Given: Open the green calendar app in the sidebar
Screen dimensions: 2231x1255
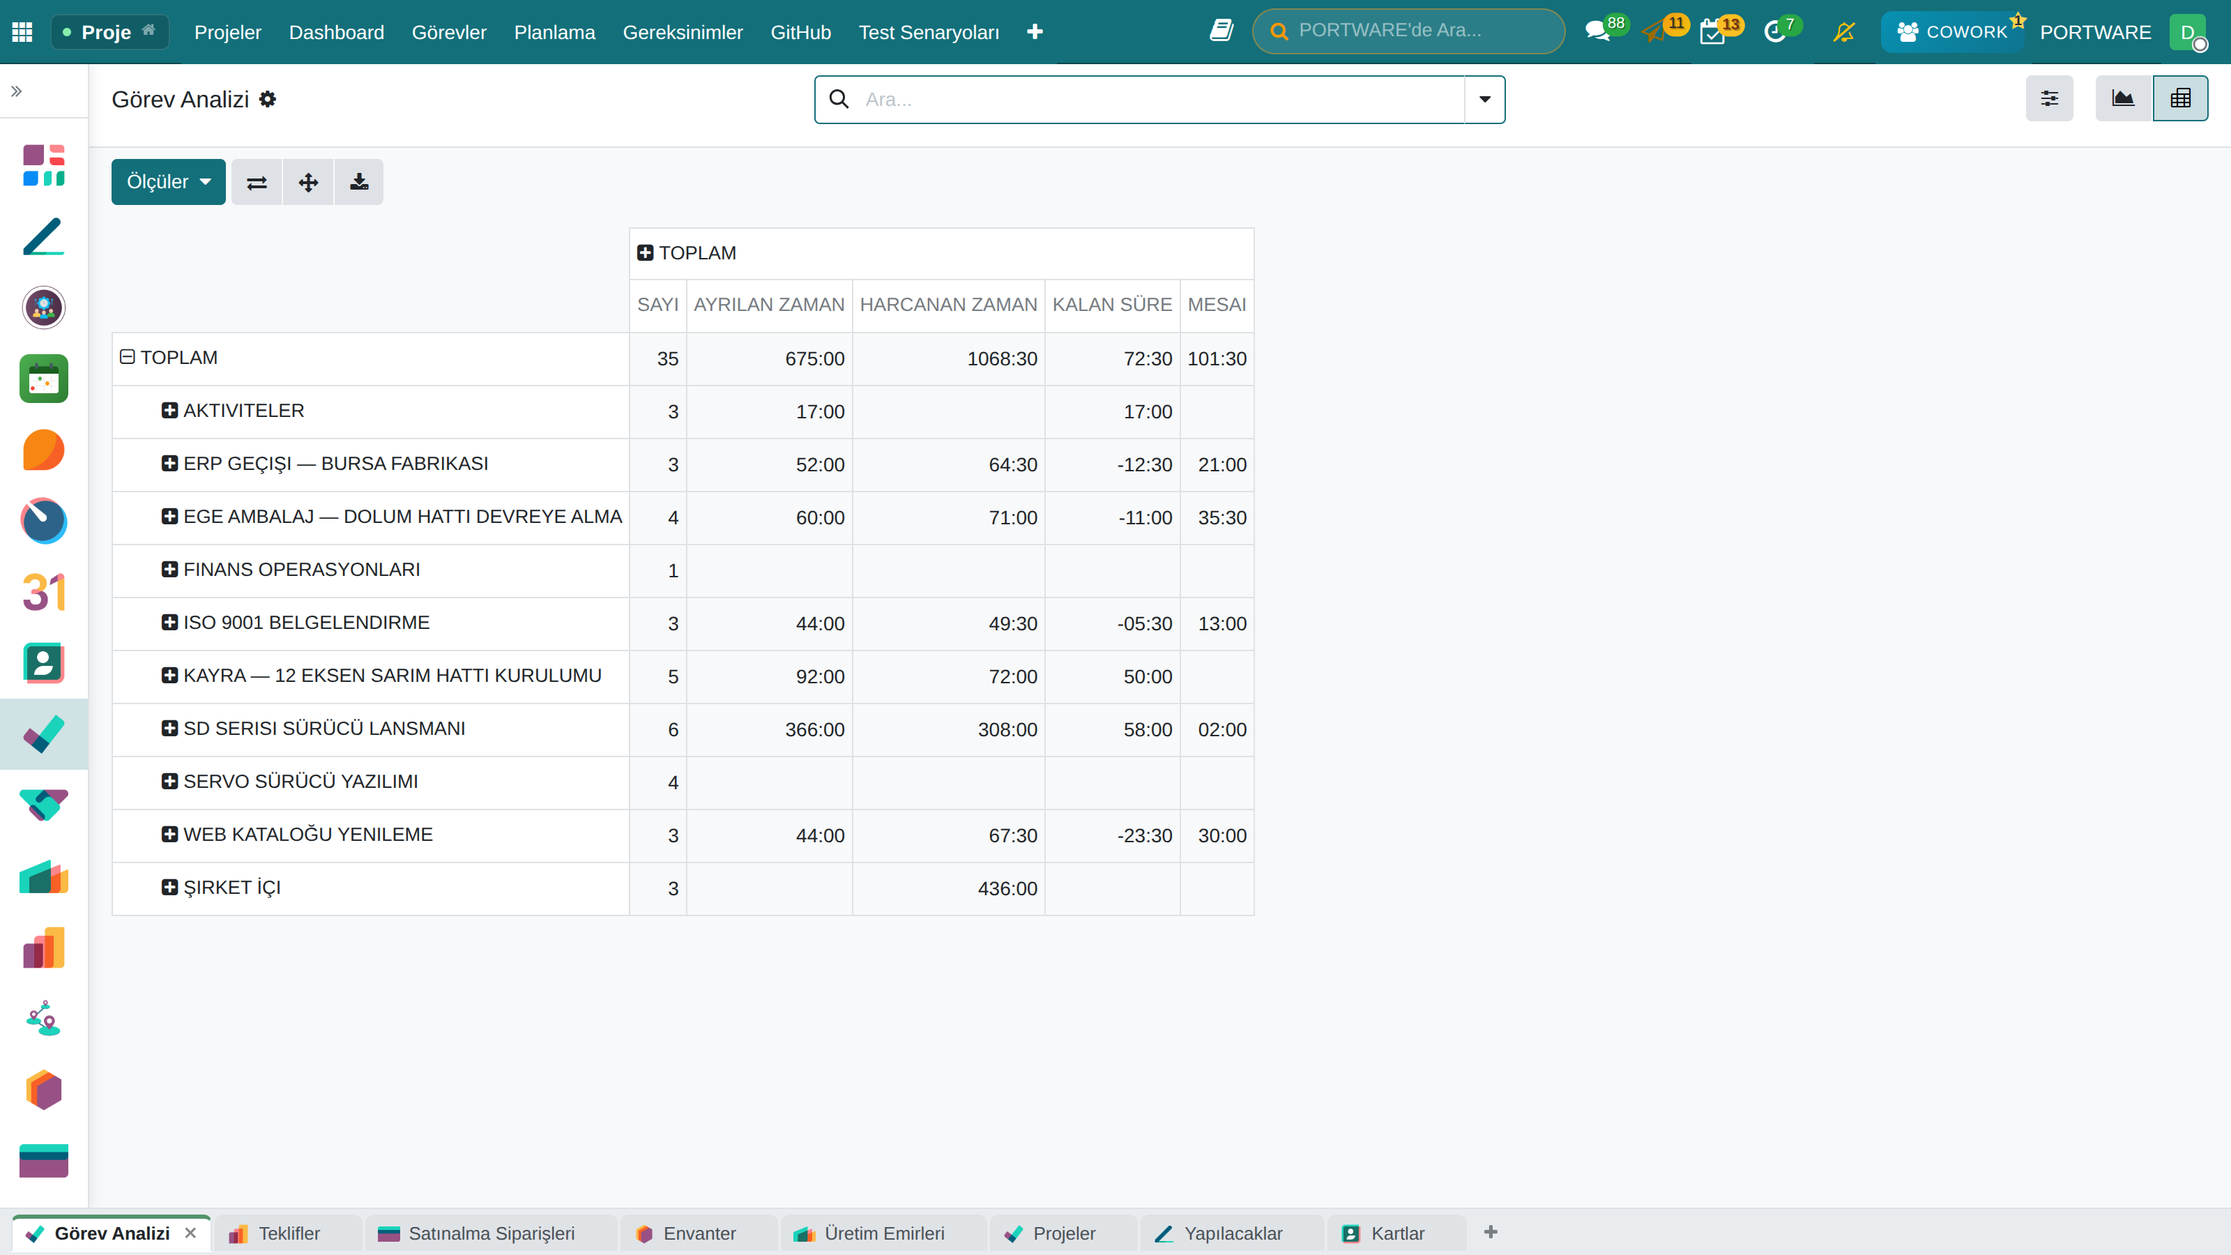Looking at the screenshot, I should 44,379.
